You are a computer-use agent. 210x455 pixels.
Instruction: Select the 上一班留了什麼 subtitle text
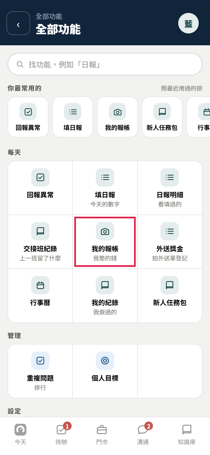(x=40, y=258)
